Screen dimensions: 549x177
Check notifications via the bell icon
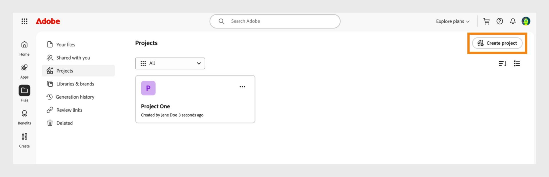click(x=513, y=21)
